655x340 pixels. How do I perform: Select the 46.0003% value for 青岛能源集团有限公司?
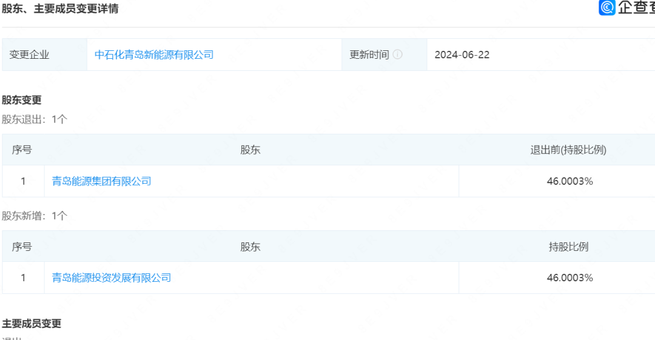pos(569,181)
